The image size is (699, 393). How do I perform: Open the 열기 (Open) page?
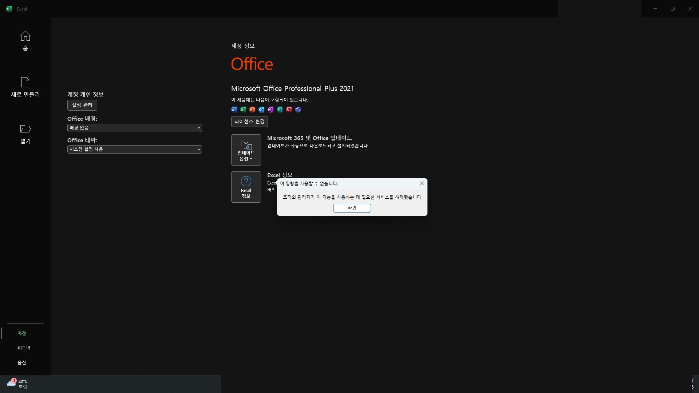point(25,134)
